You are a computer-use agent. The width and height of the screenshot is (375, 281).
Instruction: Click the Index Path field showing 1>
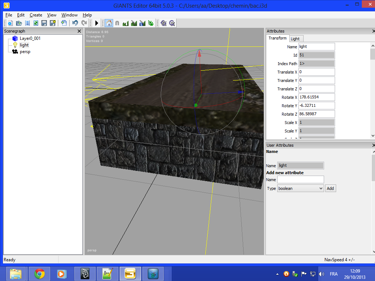pos(317,63)
